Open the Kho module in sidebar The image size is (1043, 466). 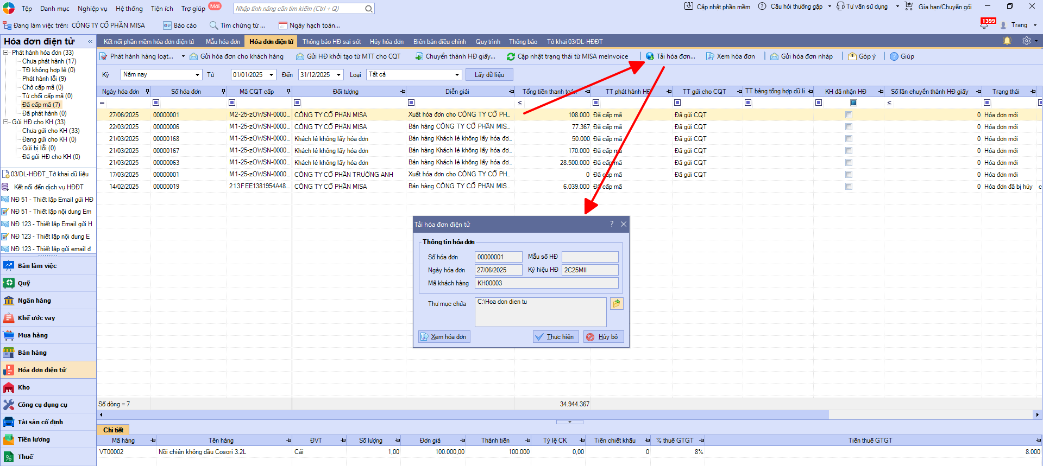click(24, 387)
